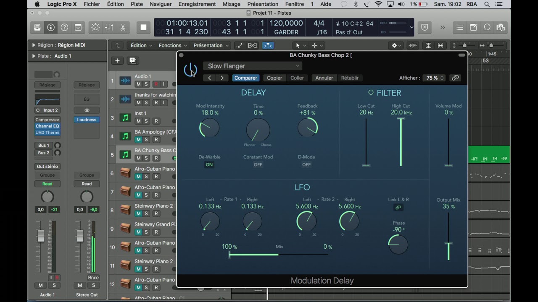Click the LFO Mix horizontal slider
Image resolution: width=538 pixels, height=302 pixels.
coord(278,254)
